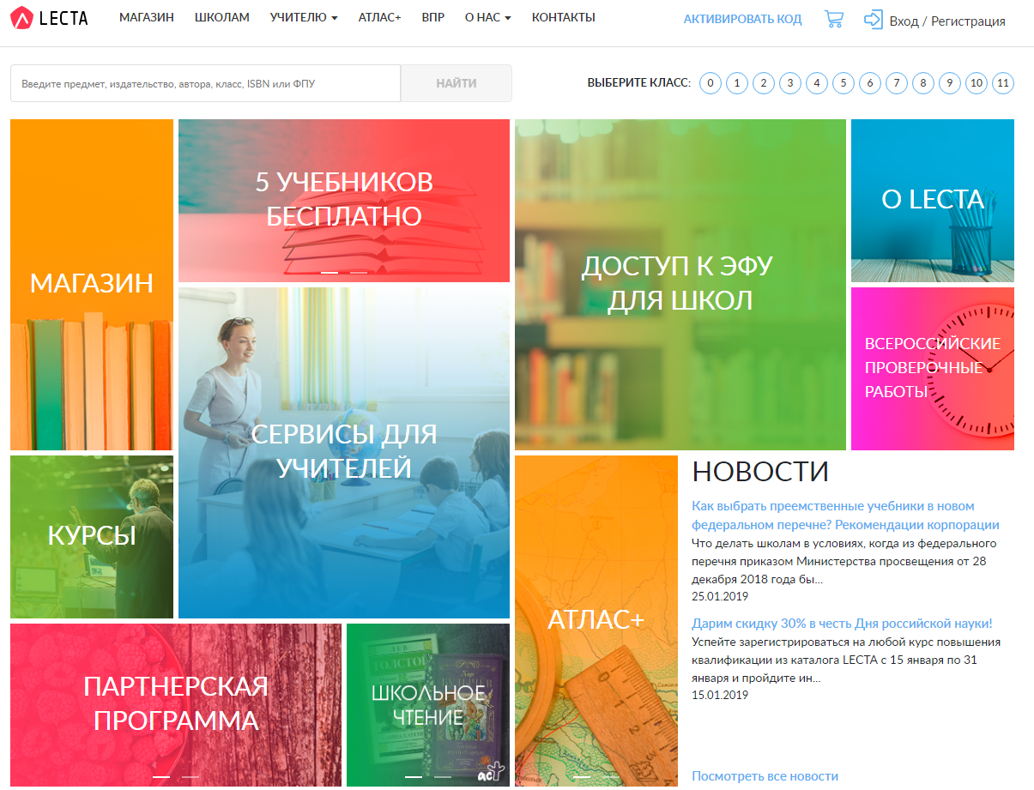
Task: Open the КОНТАКТЫ menu item
Action: (564, 17)
